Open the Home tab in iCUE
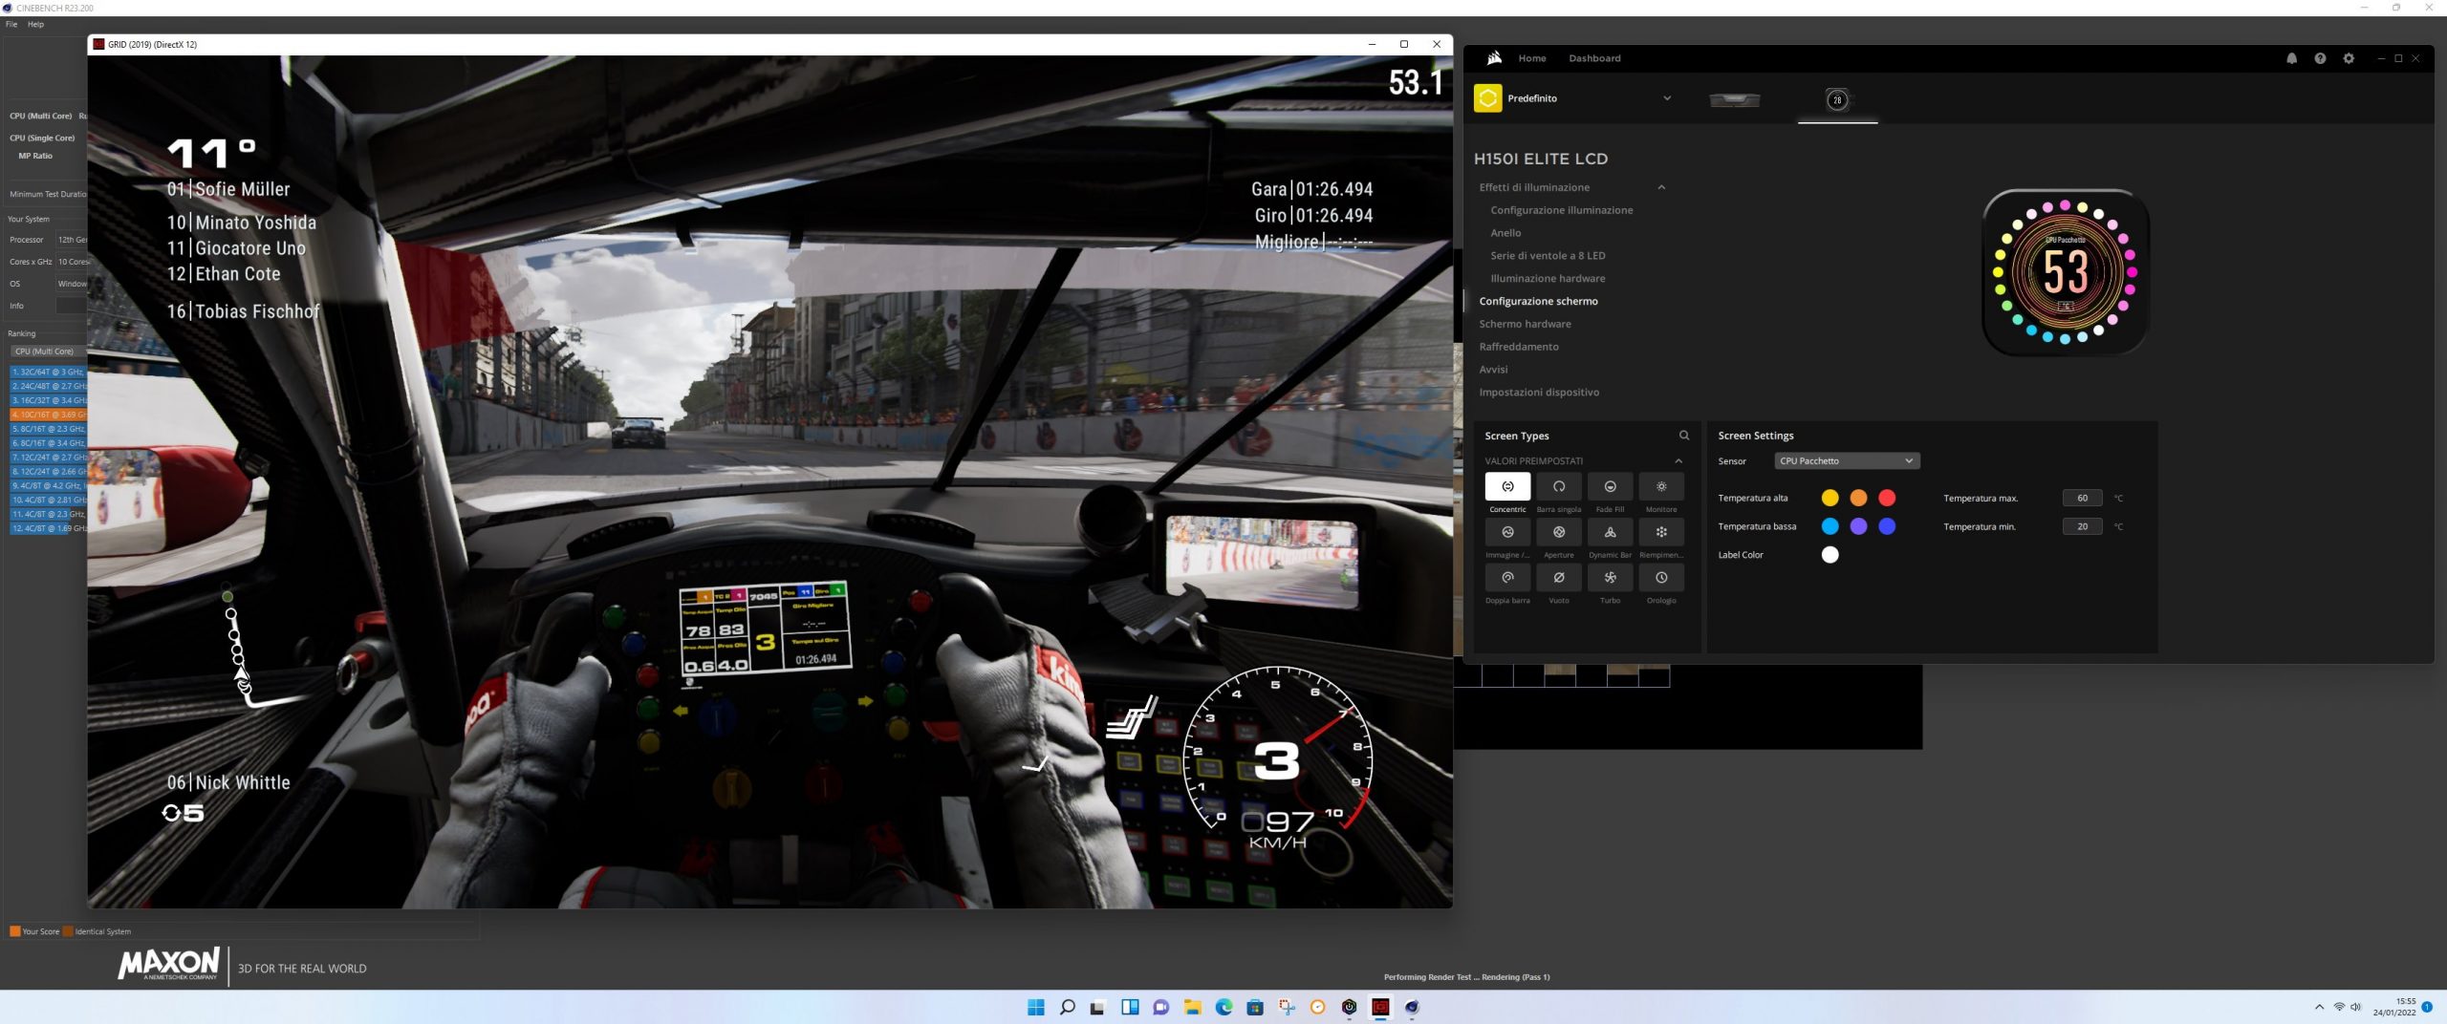Image resolution: width=2447 pixels, height=1024 pixels. pos(1531,58)
